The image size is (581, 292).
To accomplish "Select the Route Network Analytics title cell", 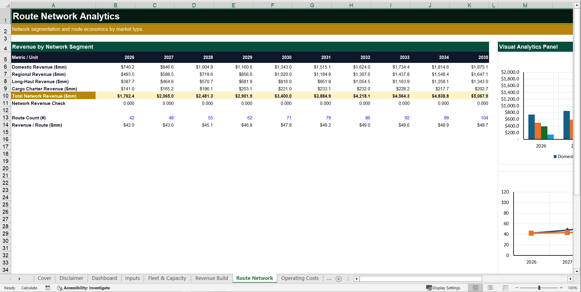I will pos(292,16).
